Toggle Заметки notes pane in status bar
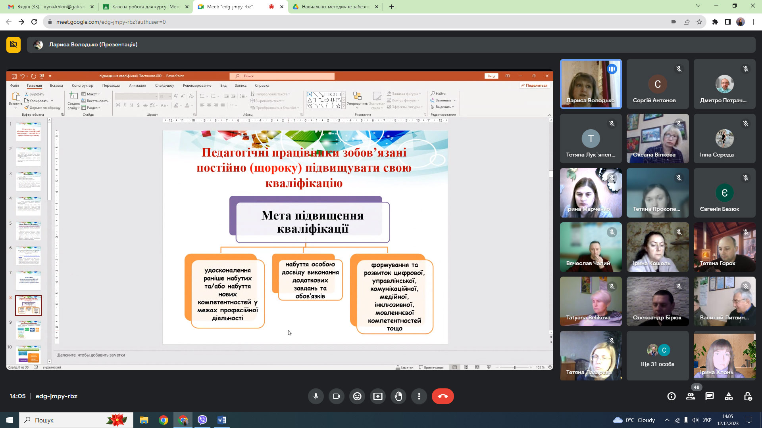 coord(404,367)
